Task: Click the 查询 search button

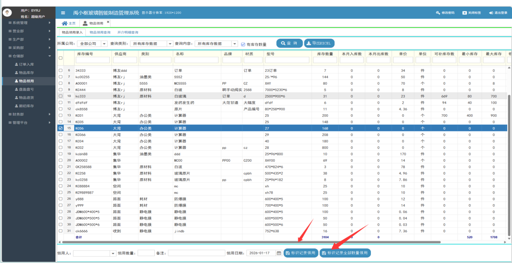Action: coord(289,43)
